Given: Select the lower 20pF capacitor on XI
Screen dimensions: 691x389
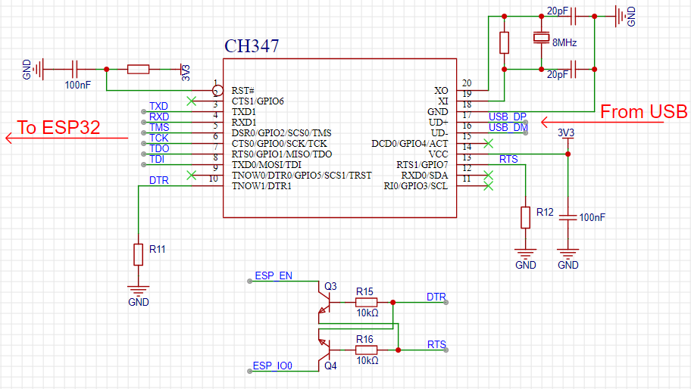Looking at the screenshot, I should (x=574, y=69).
